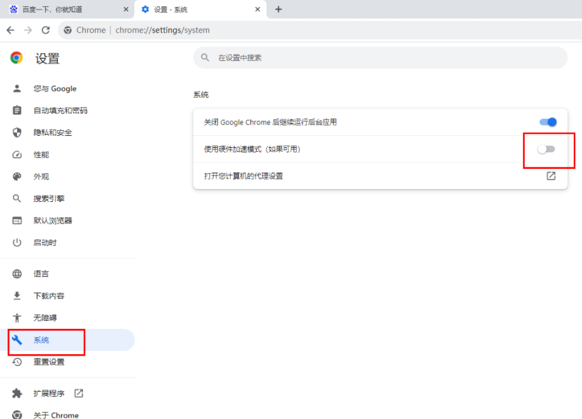Click the history icon for 重置设置
This screenshot has width=582, height=419.
17,362
